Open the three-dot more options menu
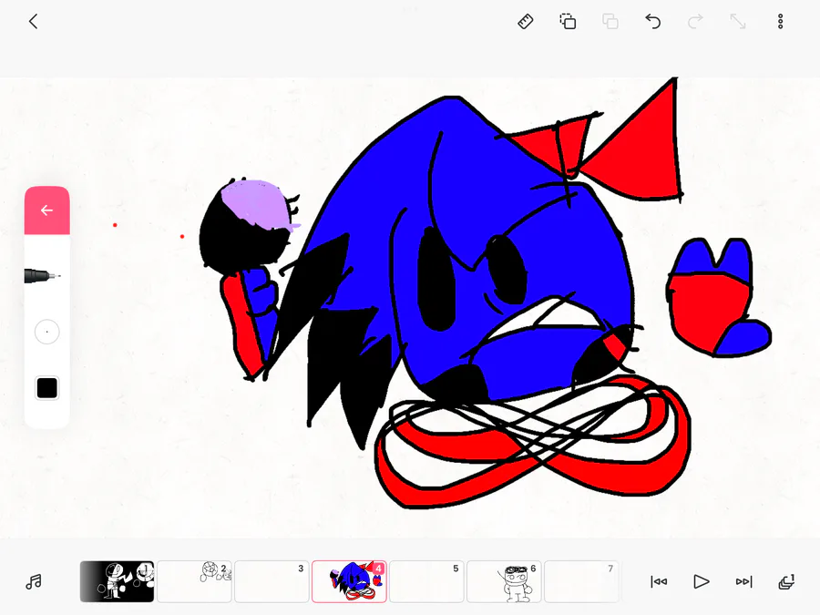Image resolution: width=820 pixels, height=615 pixels. [x=780, y=22]
